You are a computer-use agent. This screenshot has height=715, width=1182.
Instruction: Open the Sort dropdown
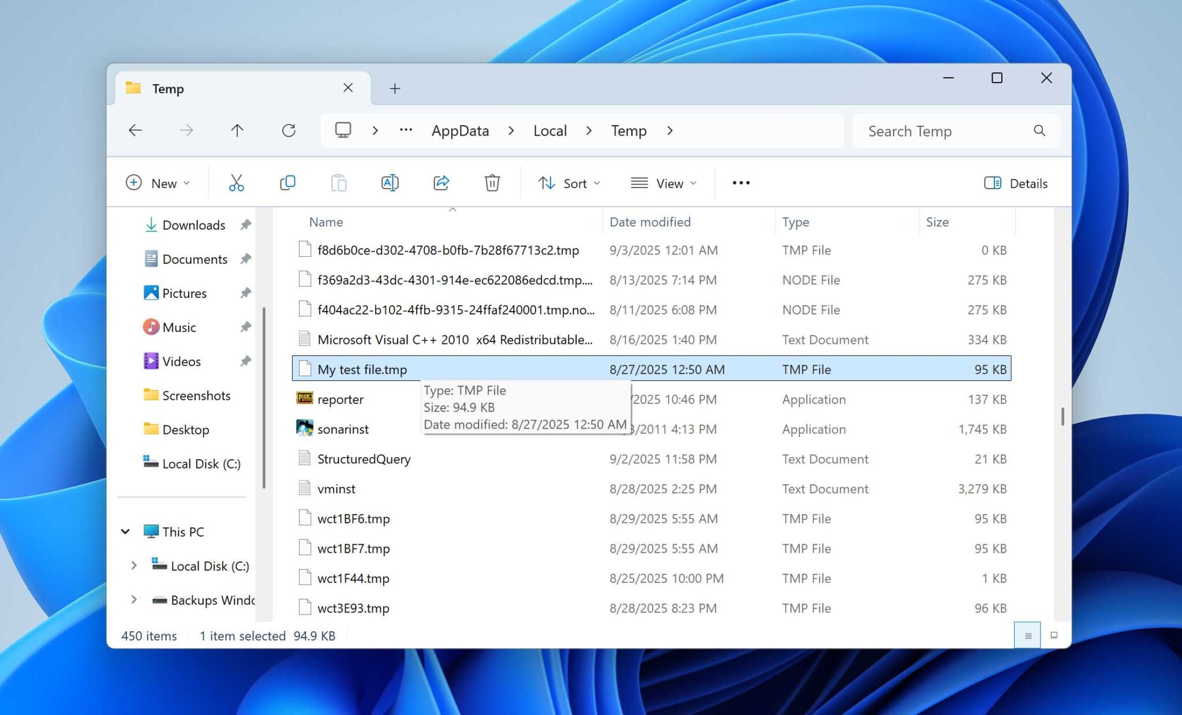pos(568,183)
